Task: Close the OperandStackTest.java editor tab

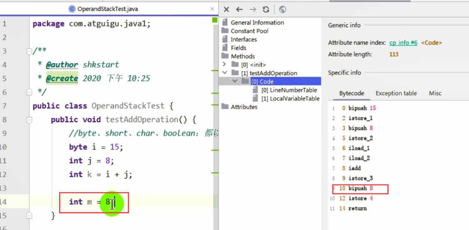Action: click(x=212, y=9)
